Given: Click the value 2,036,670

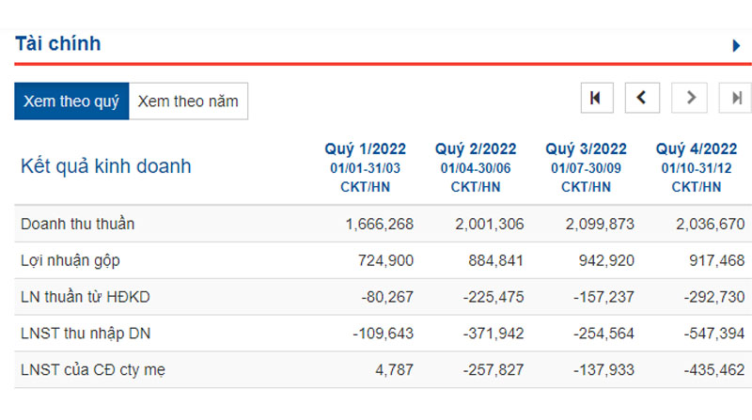Looking at the screenshot, I should click(711, 224).
